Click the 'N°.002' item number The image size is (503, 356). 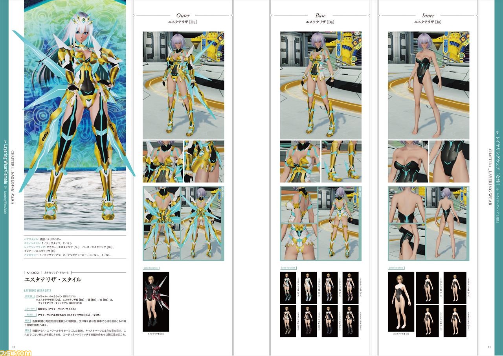click(32, 272)
